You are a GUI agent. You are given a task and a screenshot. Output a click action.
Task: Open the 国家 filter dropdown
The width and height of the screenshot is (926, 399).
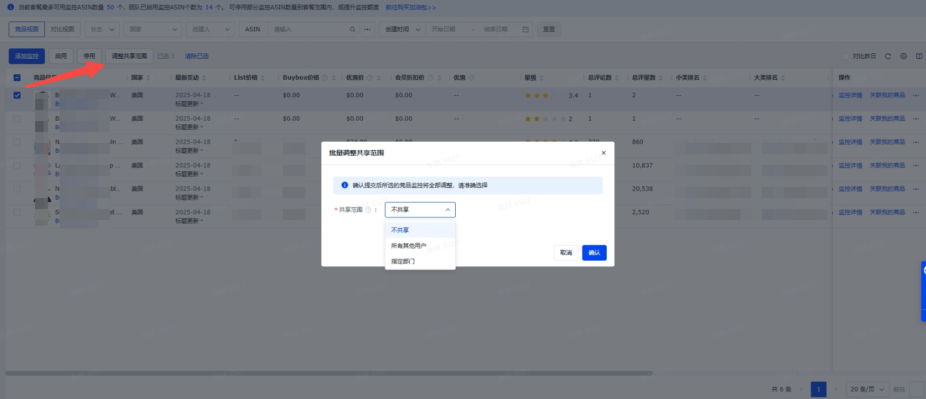pos(153,30)
